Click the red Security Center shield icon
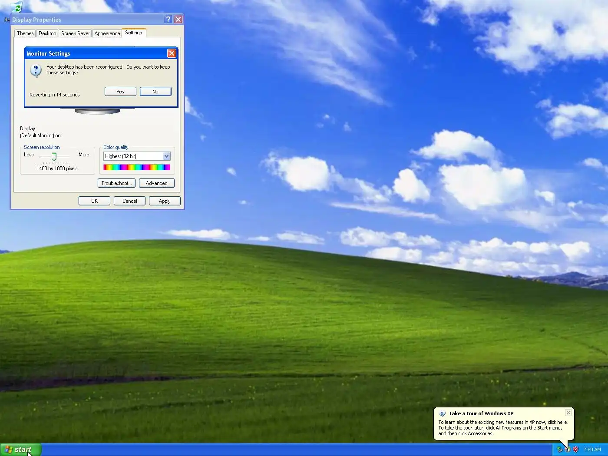 click(576, 449)
